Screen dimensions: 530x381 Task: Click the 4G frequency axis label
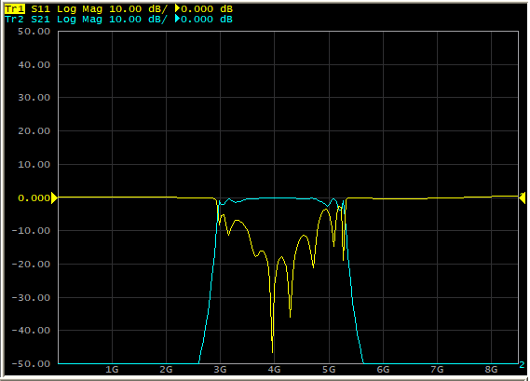coord(274,370)
